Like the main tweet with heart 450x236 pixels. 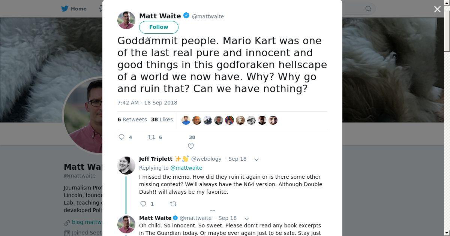click(191, 146)
